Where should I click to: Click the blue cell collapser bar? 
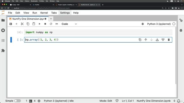(x=11, y=40)
